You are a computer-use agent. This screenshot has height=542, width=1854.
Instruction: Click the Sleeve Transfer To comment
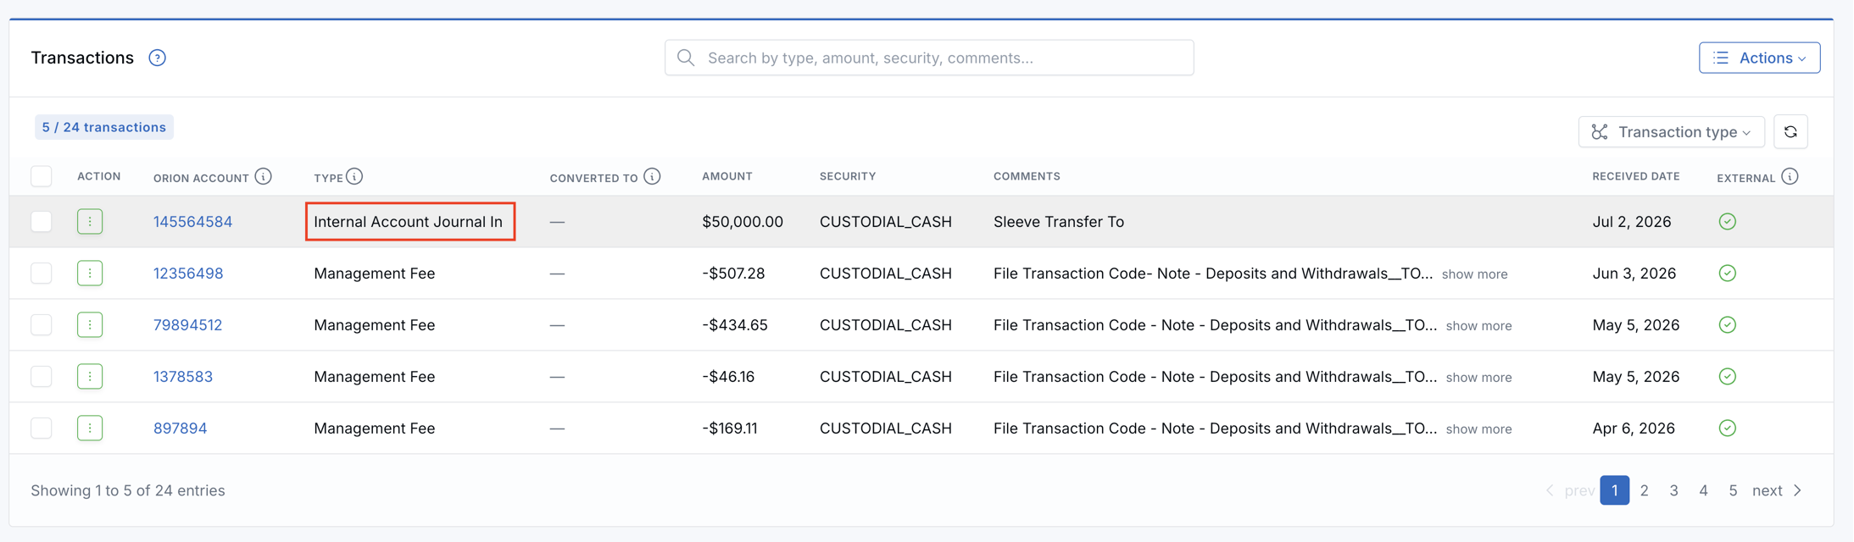click(x=1059, y=222)
